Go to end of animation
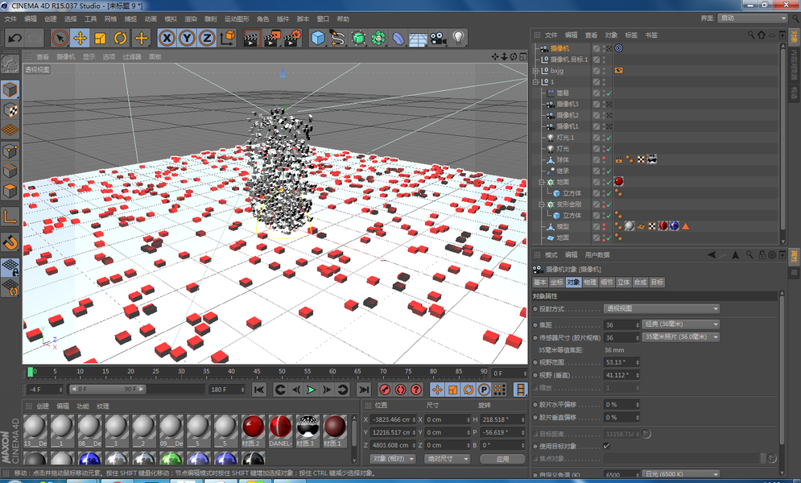 363,390
